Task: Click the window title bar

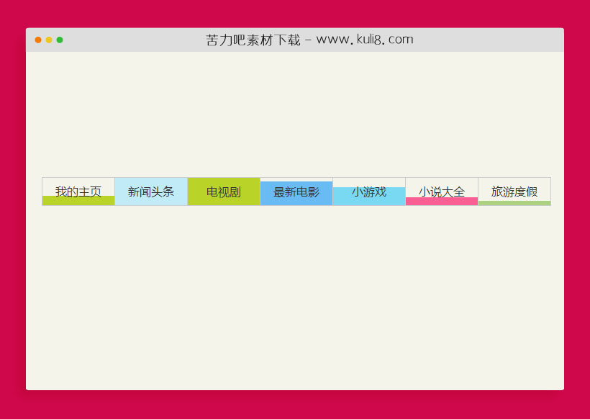Action: click(295, 40)
